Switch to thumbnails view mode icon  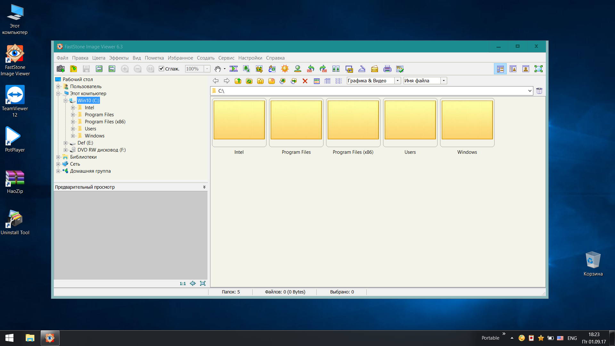point(316,81)
